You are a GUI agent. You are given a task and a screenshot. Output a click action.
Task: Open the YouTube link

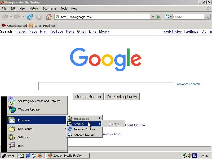click(x=56, y=32)
